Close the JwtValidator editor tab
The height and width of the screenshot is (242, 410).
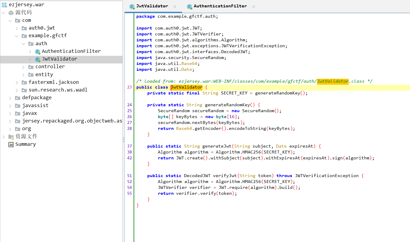pos(175,6)
